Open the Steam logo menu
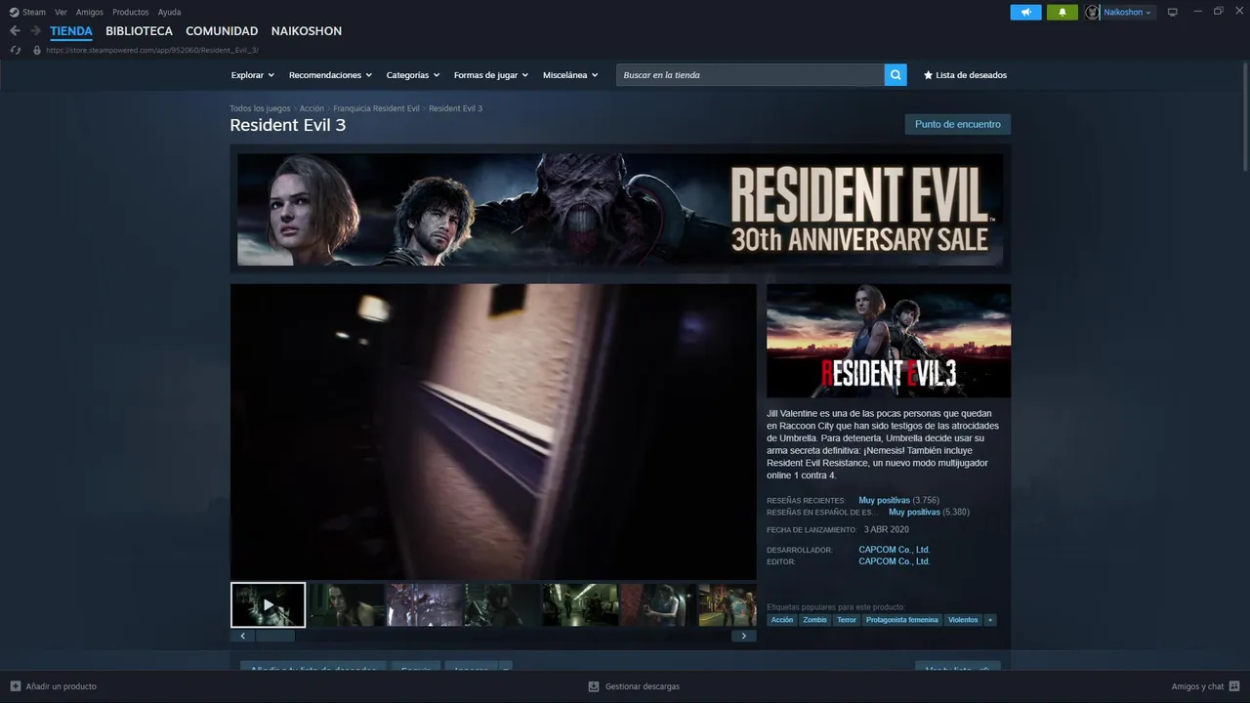The height and width of the screenshot is (703, 1250). point(14,12)
